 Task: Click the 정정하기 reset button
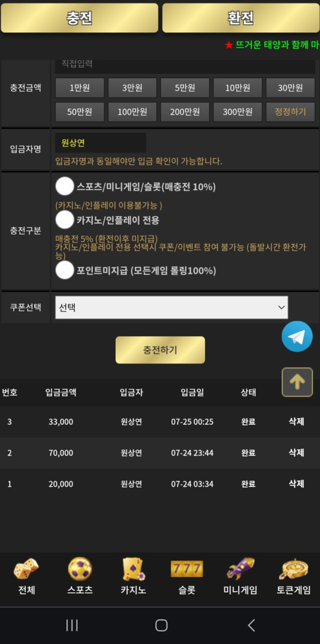click(290, 112)
